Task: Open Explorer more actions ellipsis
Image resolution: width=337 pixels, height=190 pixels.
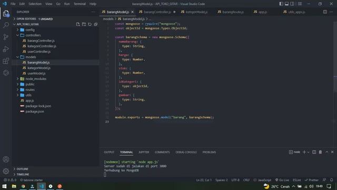Action: [x=93, y=12]
